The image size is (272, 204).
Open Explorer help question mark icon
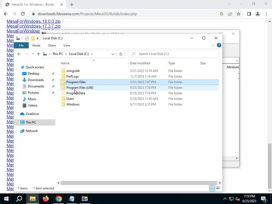[219, 45]
